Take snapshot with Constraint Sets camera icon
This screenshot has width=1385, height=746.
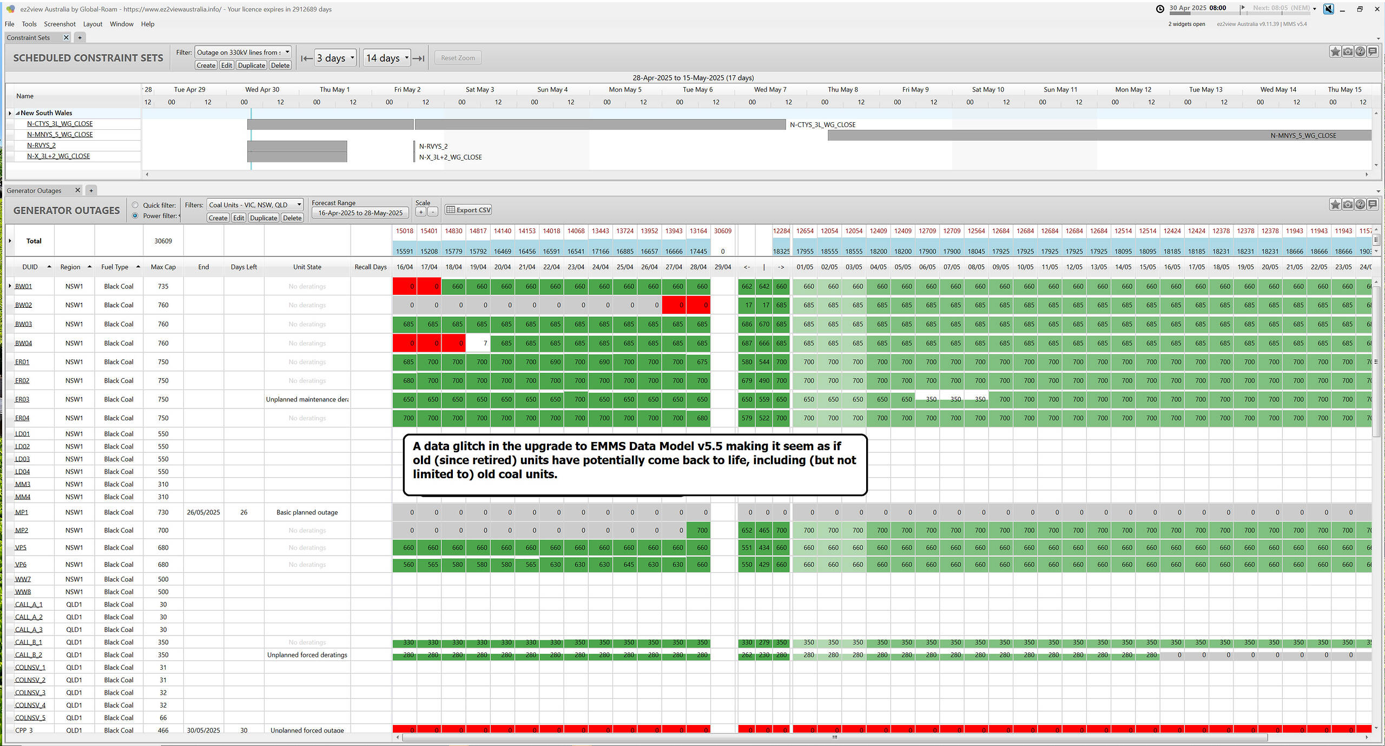[1348, 51]
